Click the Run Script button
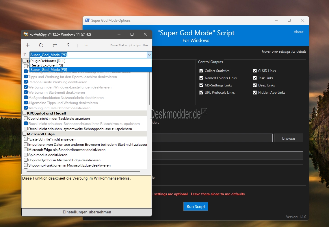Image resolution: width=329 pixels, height=227 pixels. click(x=196, y=206)
